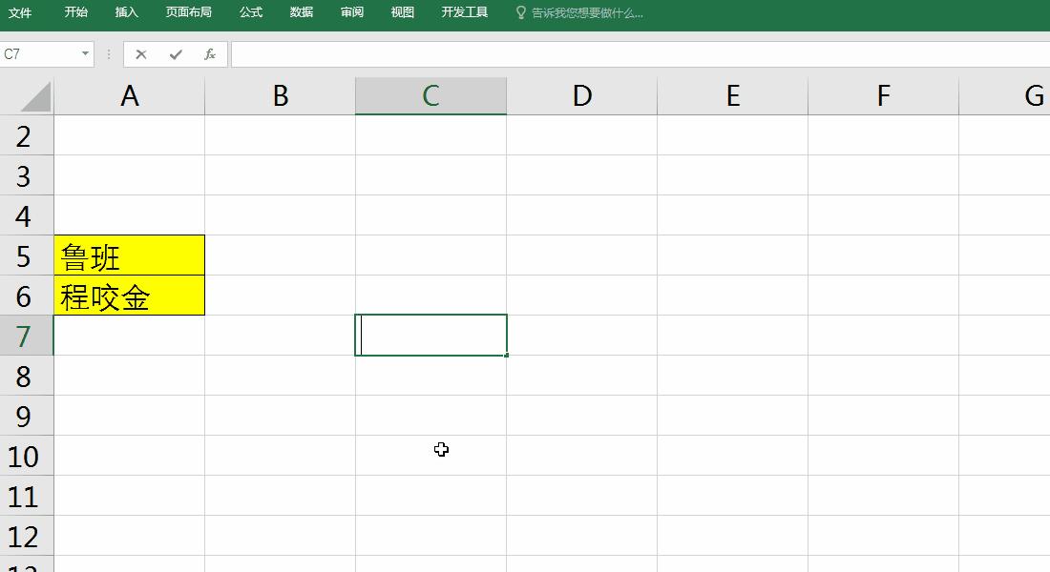Open the 视图 ribbon tab
The width and height of the screenshot is (1050, 572).
pos(401,13)
